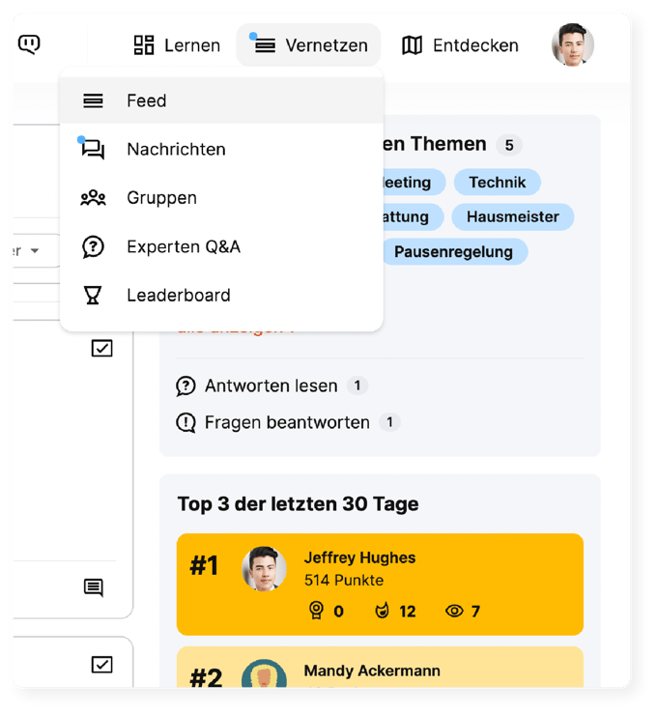657x714 pixels.
Task: Click Jeffrey Hughes' views eye icon
Action: (x=454, y=611)
